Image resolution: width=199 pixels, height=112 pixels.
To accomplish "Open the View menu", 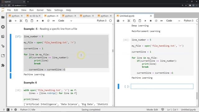I will pyautogui.click(x=24, y=10).
